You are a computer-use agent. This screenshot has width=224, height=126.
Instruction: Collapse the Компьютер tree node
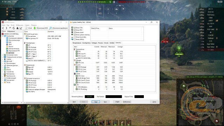2,36
